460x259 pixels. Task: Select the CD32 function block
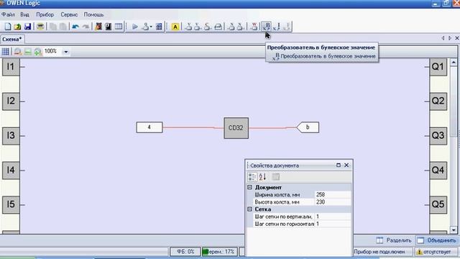(x=236, y=128)
